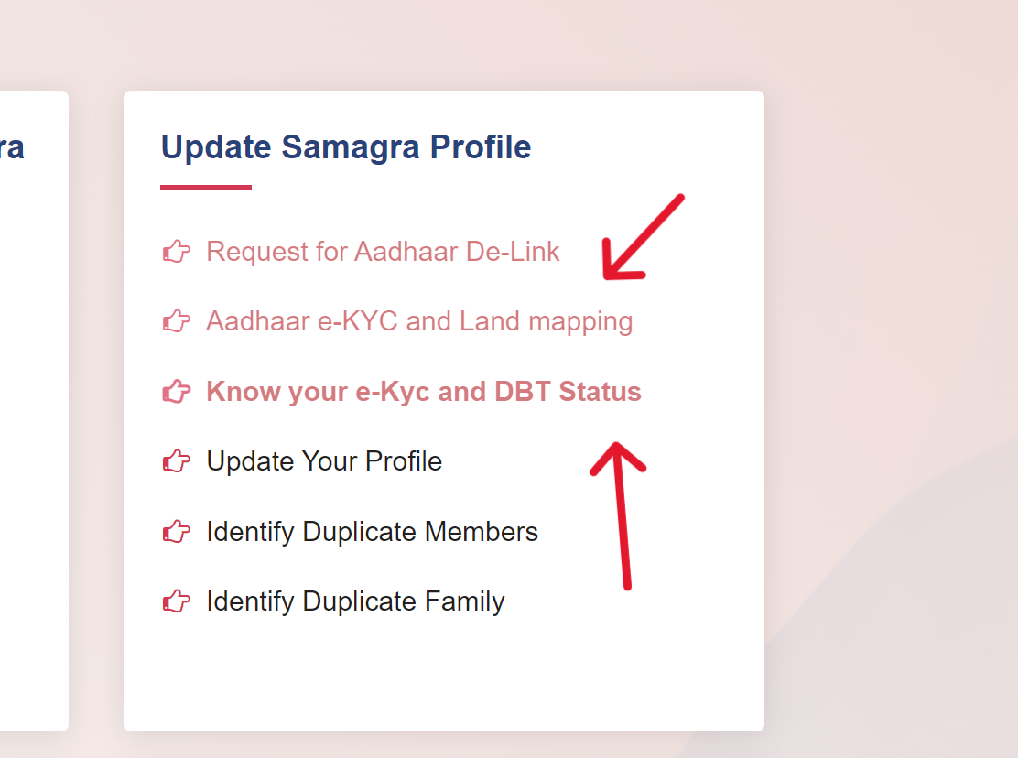Click the downward red arrow annotation
The height and width of the screenshot is (758, 1018).
point(641,238)
